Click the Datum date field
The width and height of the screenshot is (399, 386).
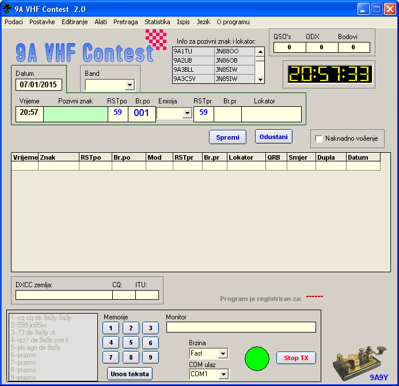pyautogui.click(x=39, y=84)
